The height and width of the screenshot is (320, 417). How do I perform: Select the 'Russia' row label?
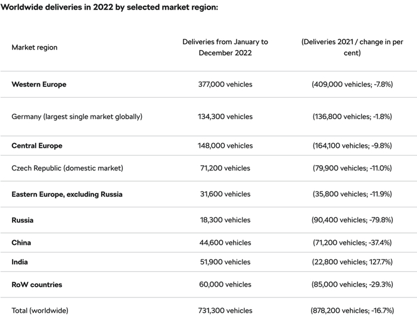click(x=23, y=220)
